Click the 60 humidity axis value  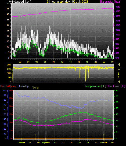(x=5, y=109)
